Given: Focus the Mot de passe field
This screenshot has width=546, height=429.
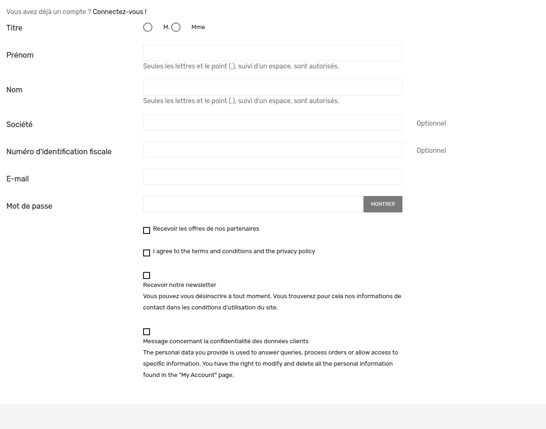Looking at the screenshot, I should [253, 204].
